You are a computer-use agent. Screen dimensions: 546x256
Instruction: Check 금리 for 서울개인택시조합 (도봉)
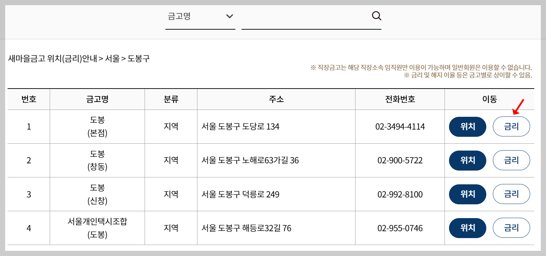pos(511,228)
